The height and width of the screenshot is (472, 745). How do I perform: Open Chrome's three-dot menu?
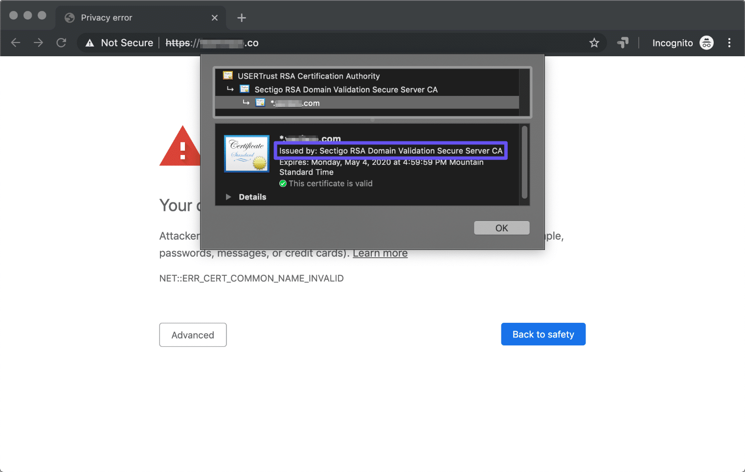point(729,43)
